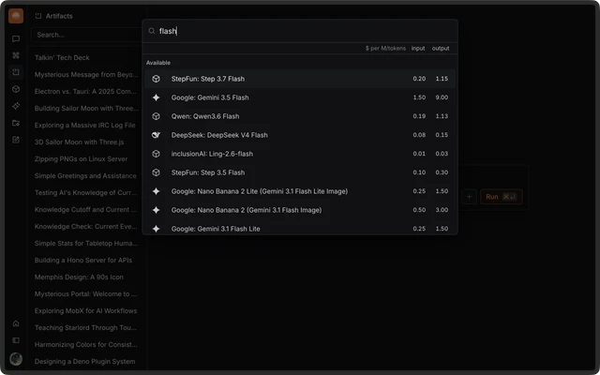Image resolution: width=600 pixels, height=375 pixels.
Task: Click the Qwen3.6 Flash cube icon
Action: tap(157, 116)
